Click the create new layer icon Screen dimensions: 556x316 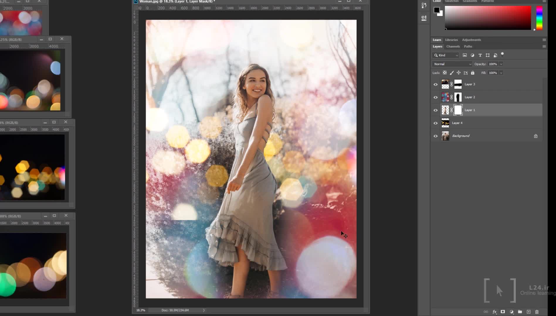[528, 312]
